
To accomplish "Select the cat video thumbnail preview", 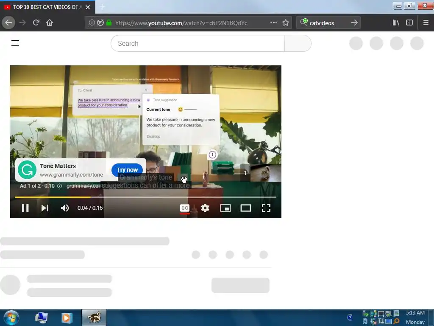I will coord(266,173).
